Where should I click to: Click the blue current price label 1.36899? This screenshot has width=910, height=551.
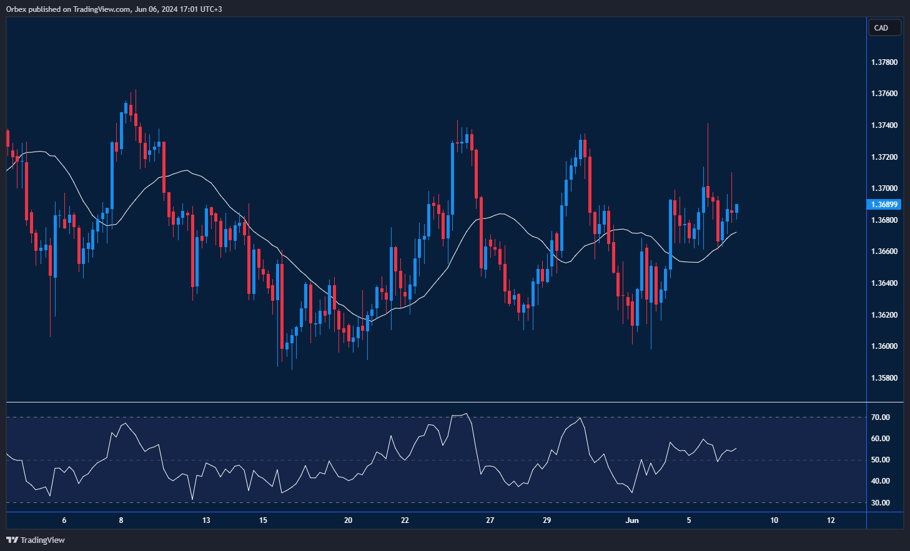pos(884,204)
